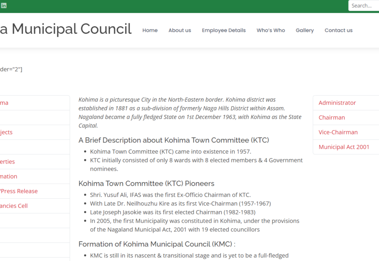Click the bullet 'Kohima Town Committee (KTC) came into existence in 1957.'
The width and height of the screenshot is (379, 261).
[x=170, y=152]
